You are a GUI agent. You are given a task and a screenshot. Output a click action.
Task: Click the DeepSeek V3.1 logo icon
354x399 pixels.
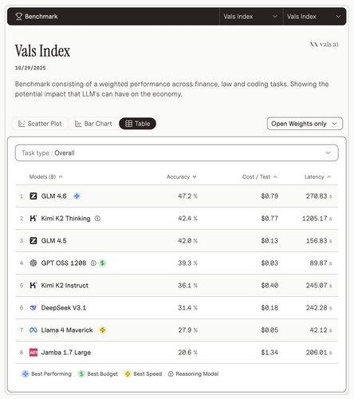click(x=33, y=308)
